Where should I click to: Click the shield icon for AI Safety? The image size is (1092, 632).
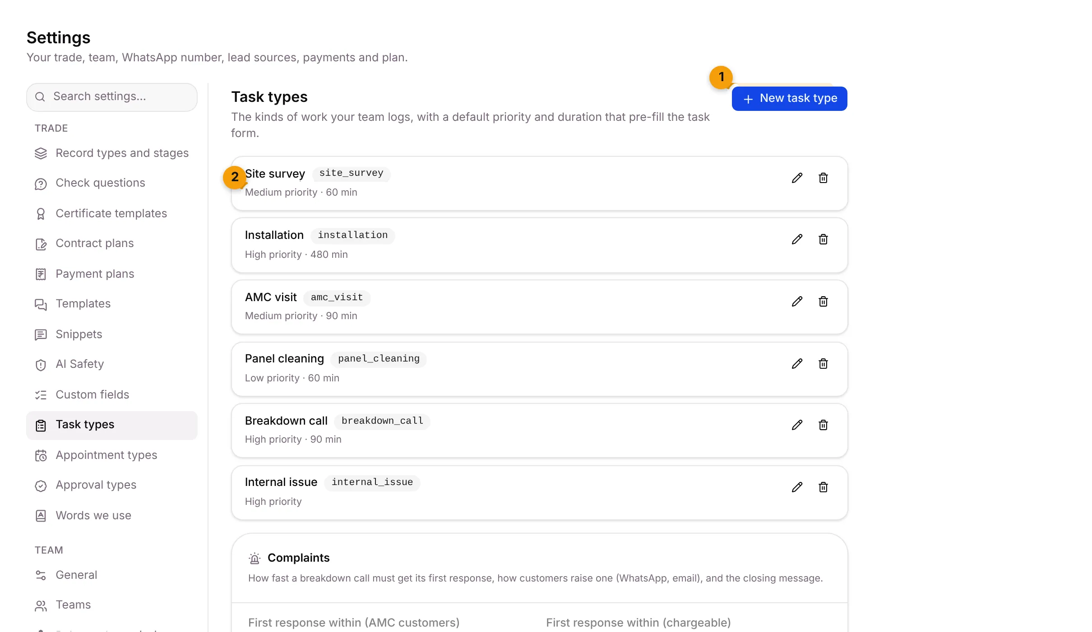pyautogui.click(x=41, y=365)
